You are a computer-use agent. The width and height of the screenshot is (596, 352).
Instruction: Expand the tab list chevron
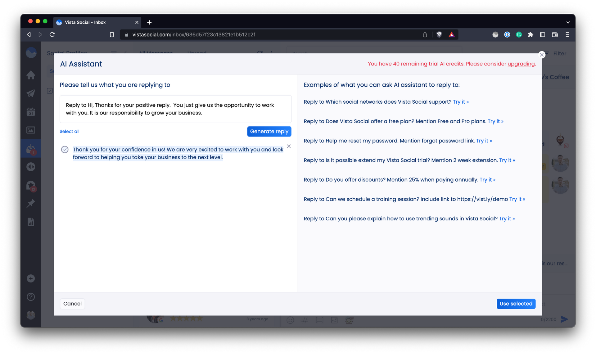568,22
